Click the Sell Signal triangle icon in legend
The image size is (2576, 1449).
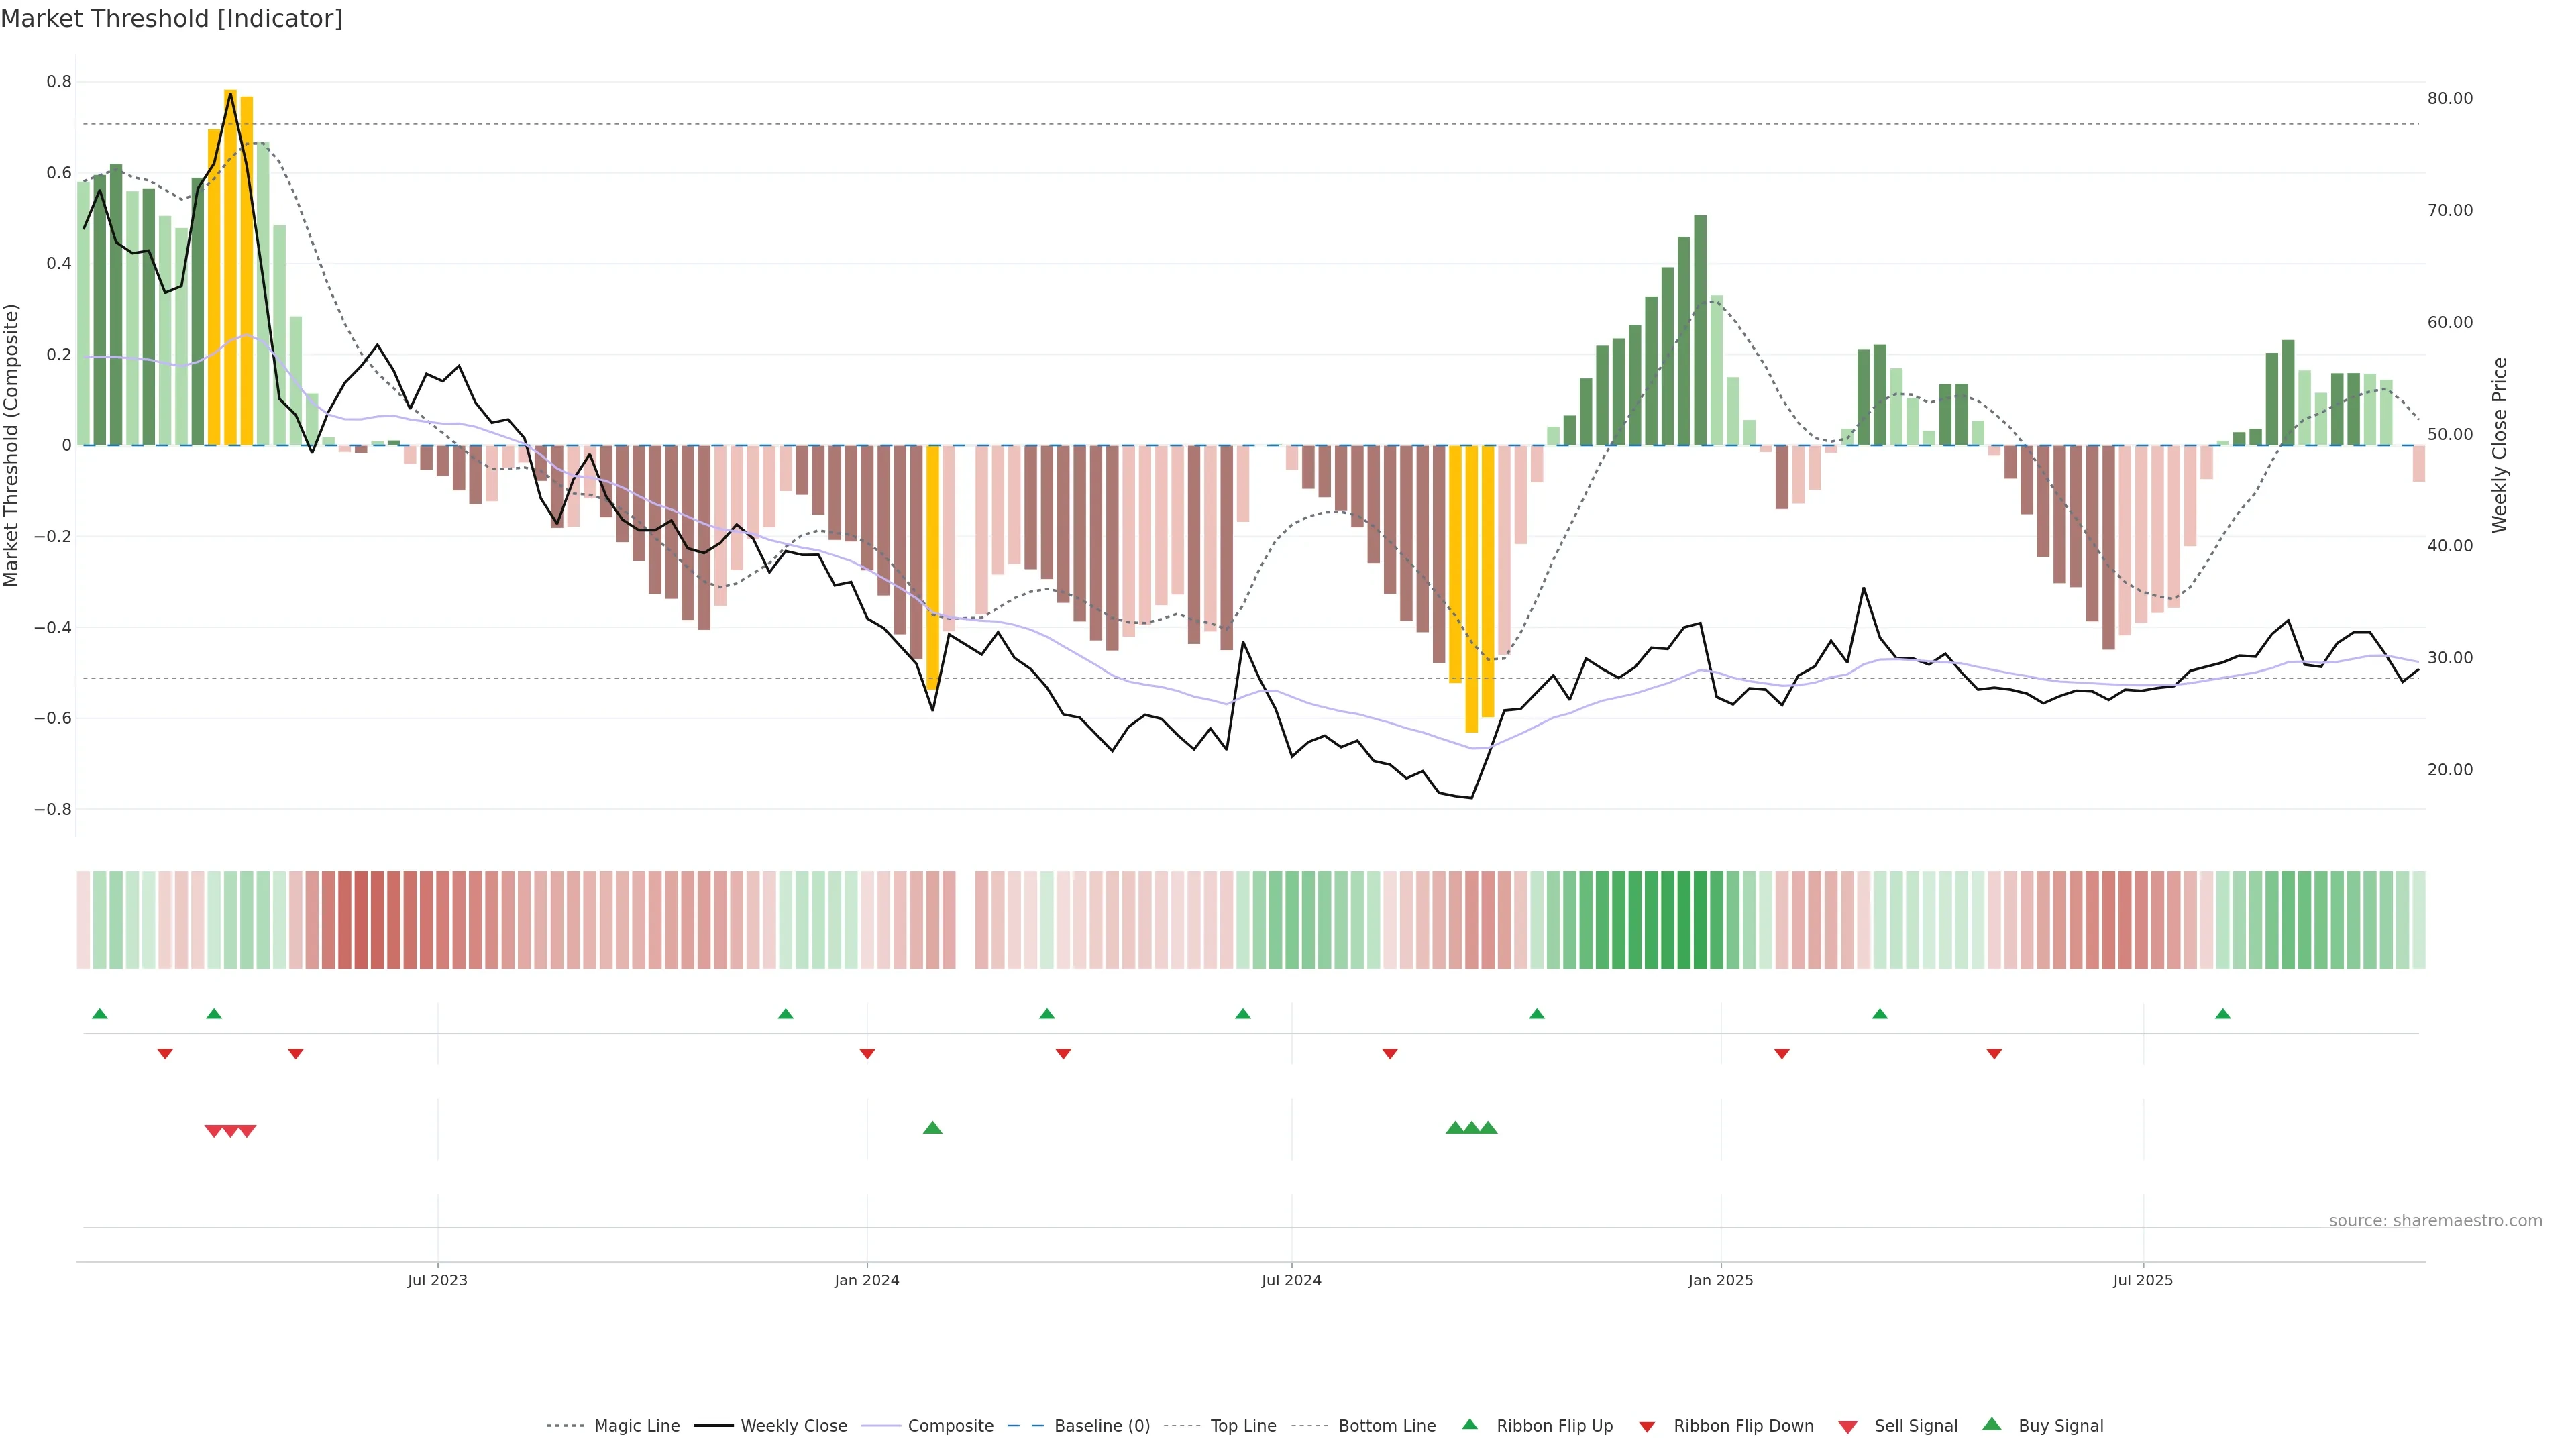click(x=1847, y=1426)
